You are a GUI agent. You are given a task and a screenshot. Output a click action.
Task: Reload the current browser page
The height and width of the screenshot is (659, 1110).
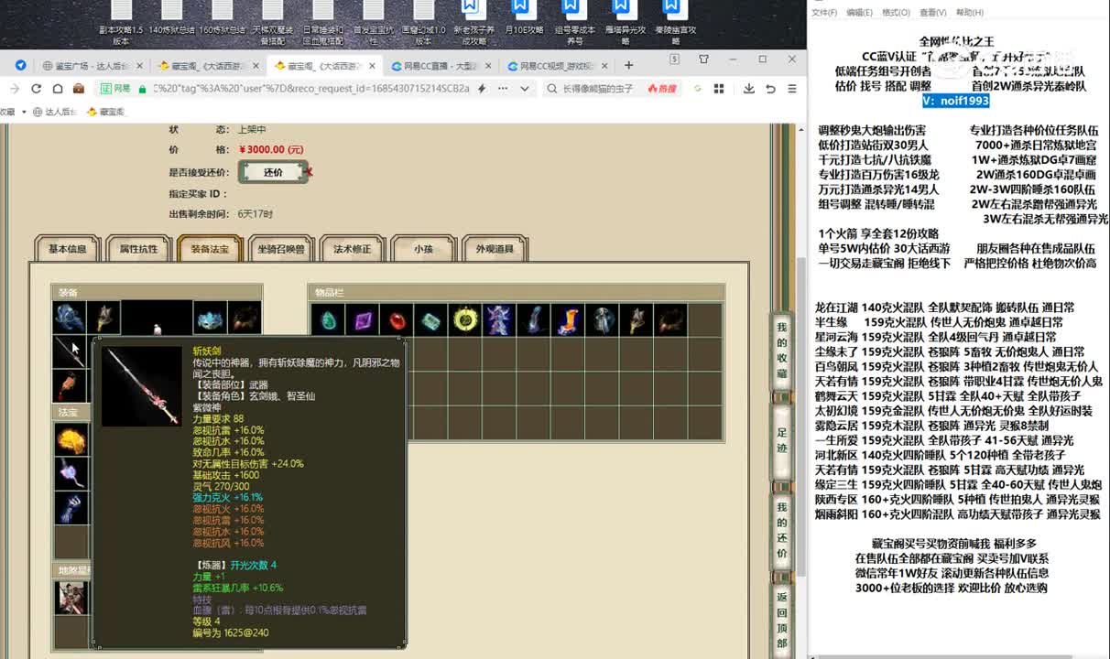coord(37,89)
